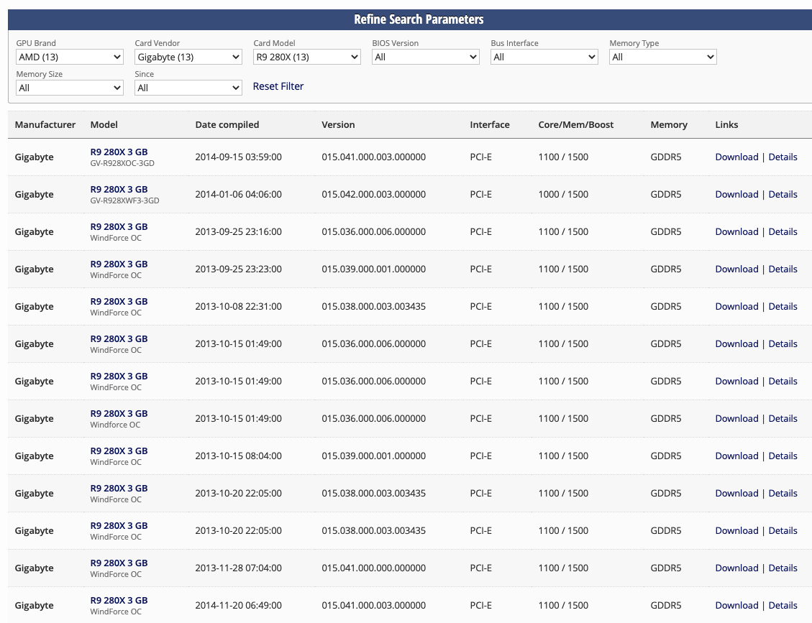Image resolution: width=812 pixels, height=623 pixels.
Task: View Details for GV-R928XWF3-3GD BIOS
Action: [783, 194]
